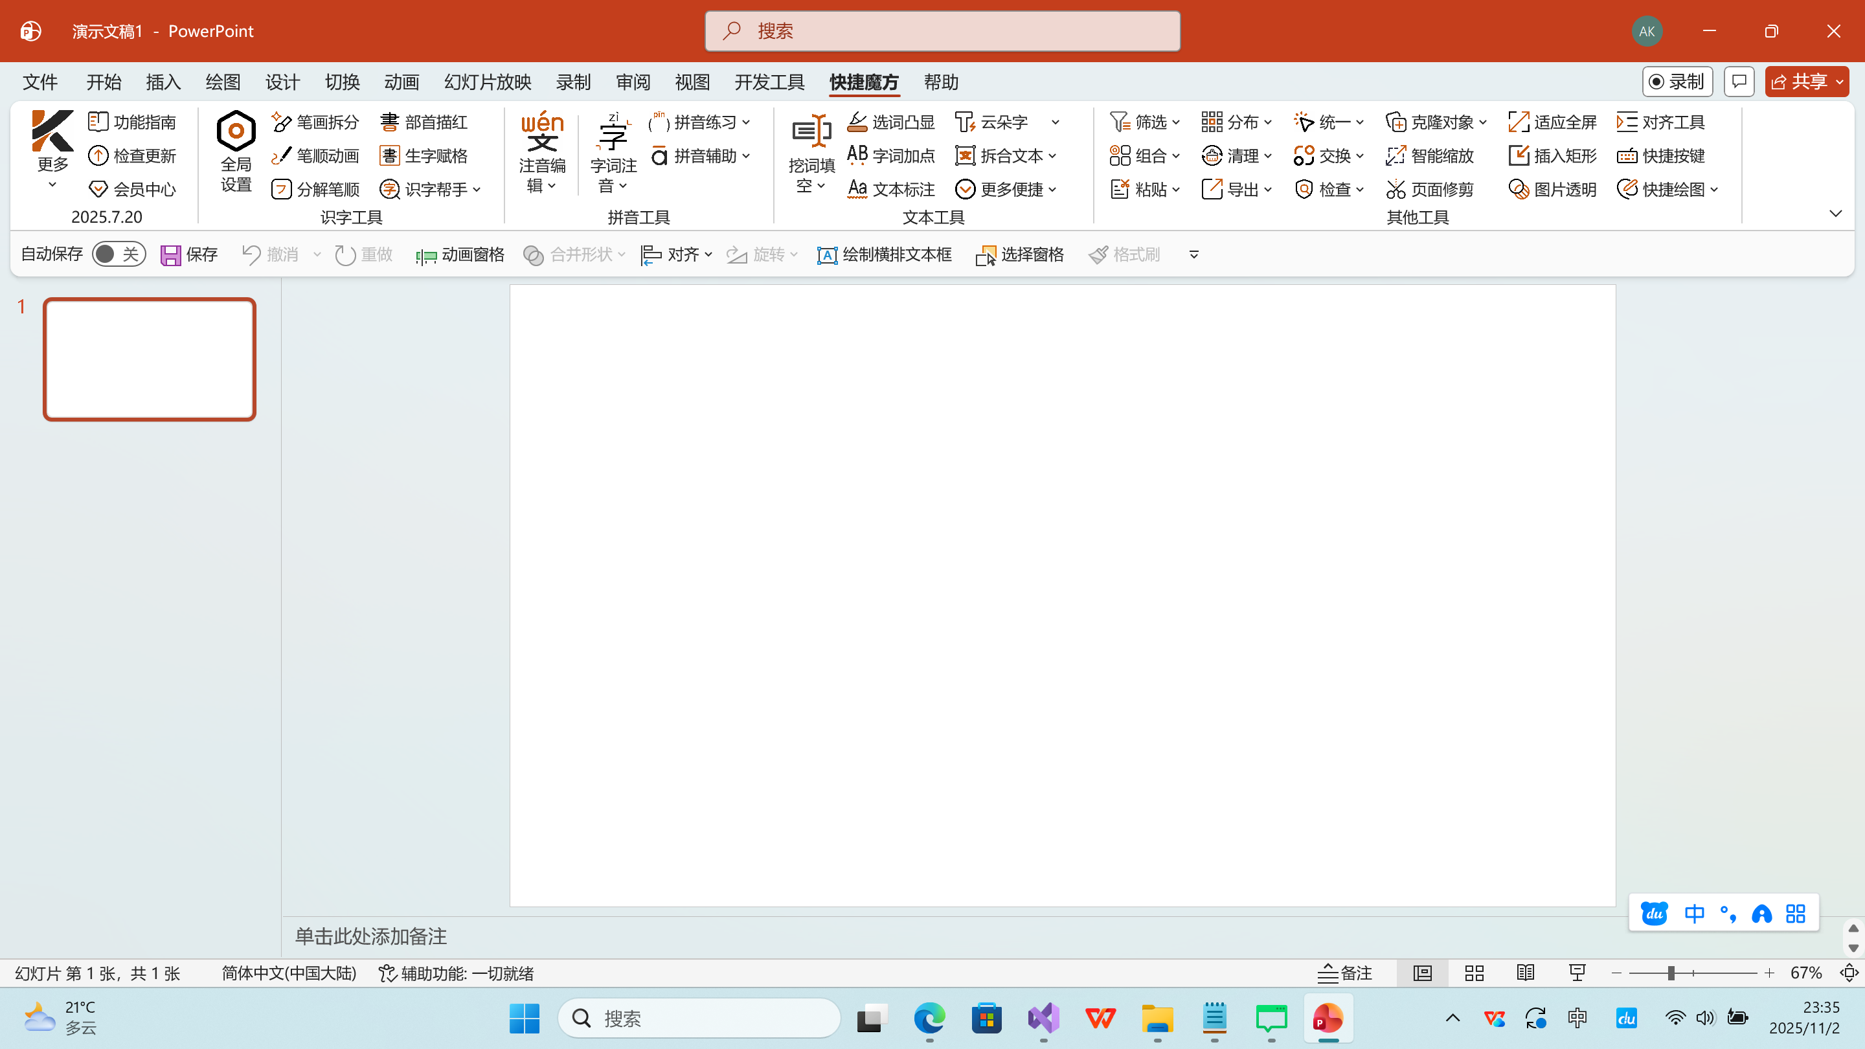Image resolution: width=1865 pixels, height=1049 pixels.
Task: Open the 动画窗格 animation pane
Action: coord(458,254)
